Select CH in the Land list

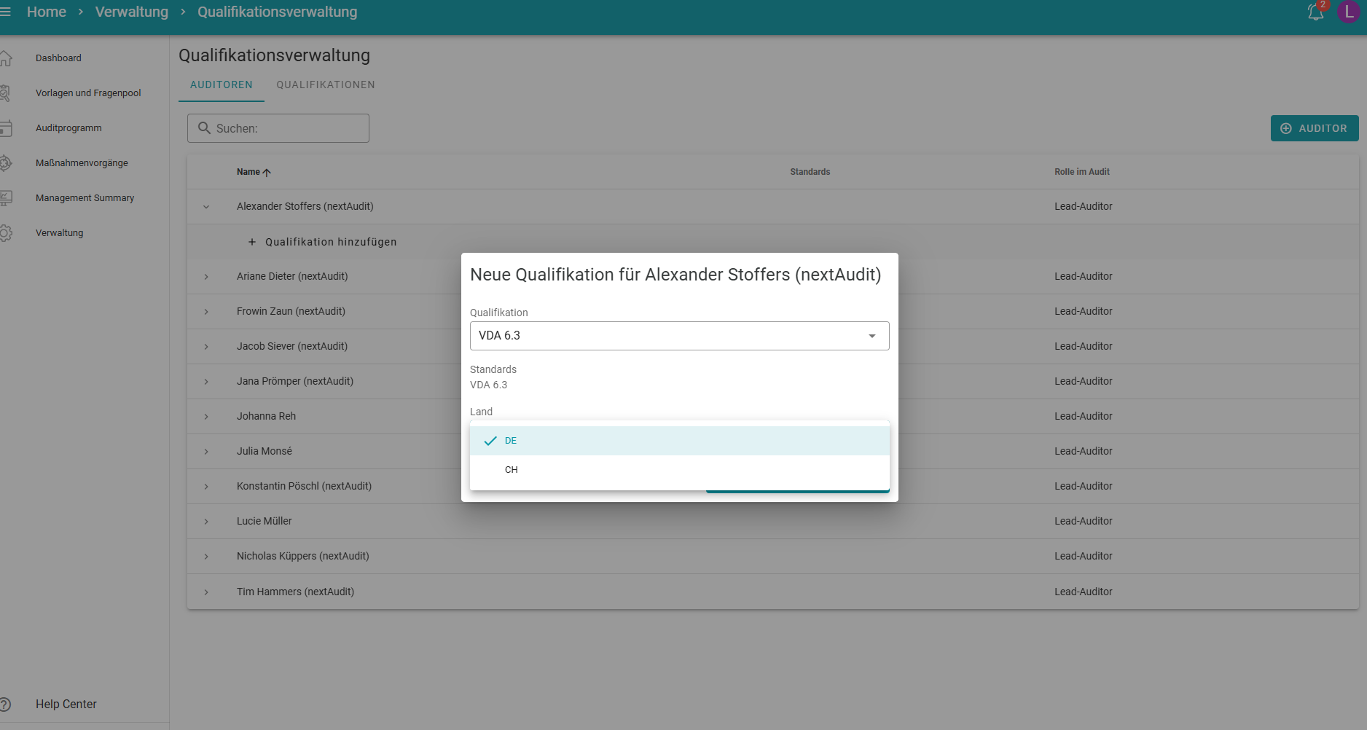click(512, 470)
